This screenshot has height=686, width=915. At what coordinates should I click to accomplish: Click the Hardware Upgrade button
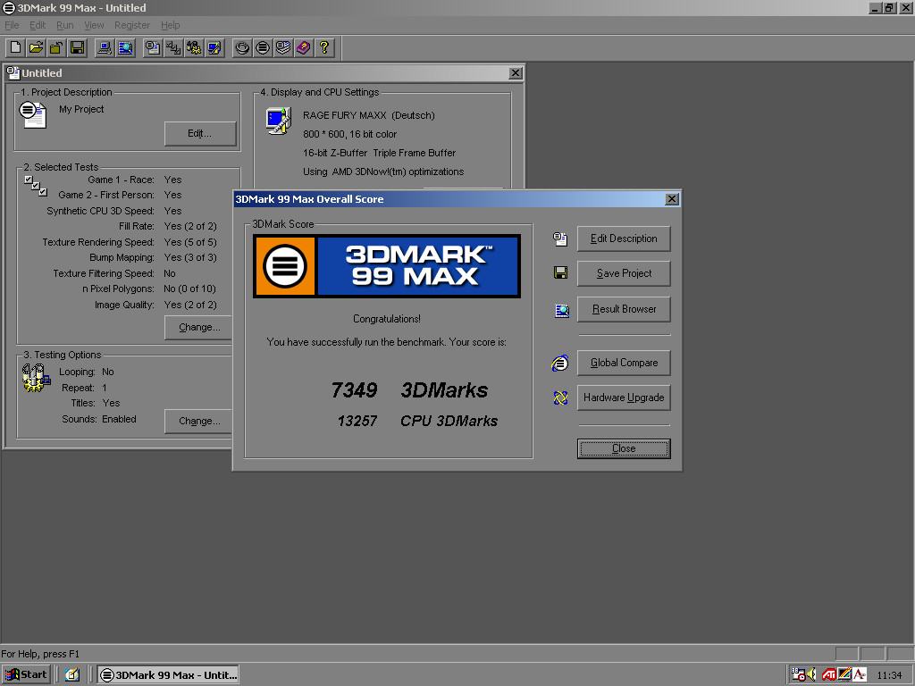[624, 397]
